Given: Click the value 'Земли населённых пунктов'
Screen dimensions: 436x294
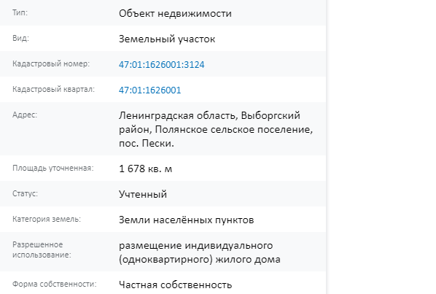Looking at the screenshot, I should tap(187, 220).
